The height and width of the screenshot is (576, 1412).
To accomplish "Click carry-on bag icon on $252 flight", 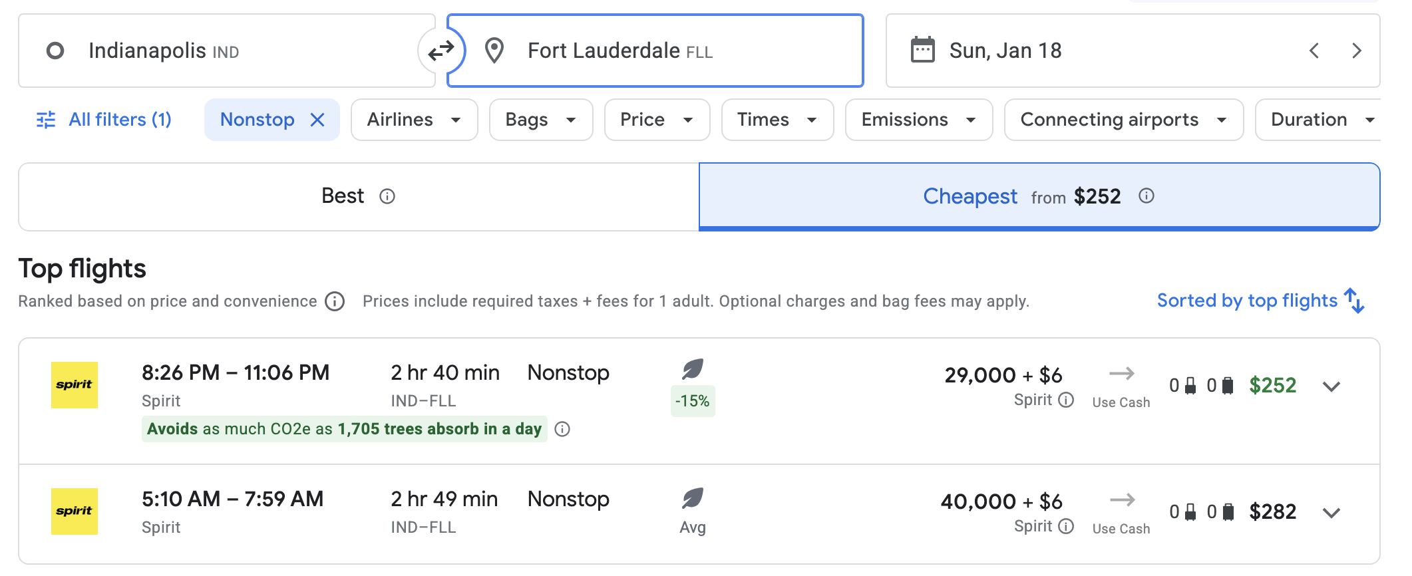I will [x=1190, y=386].
